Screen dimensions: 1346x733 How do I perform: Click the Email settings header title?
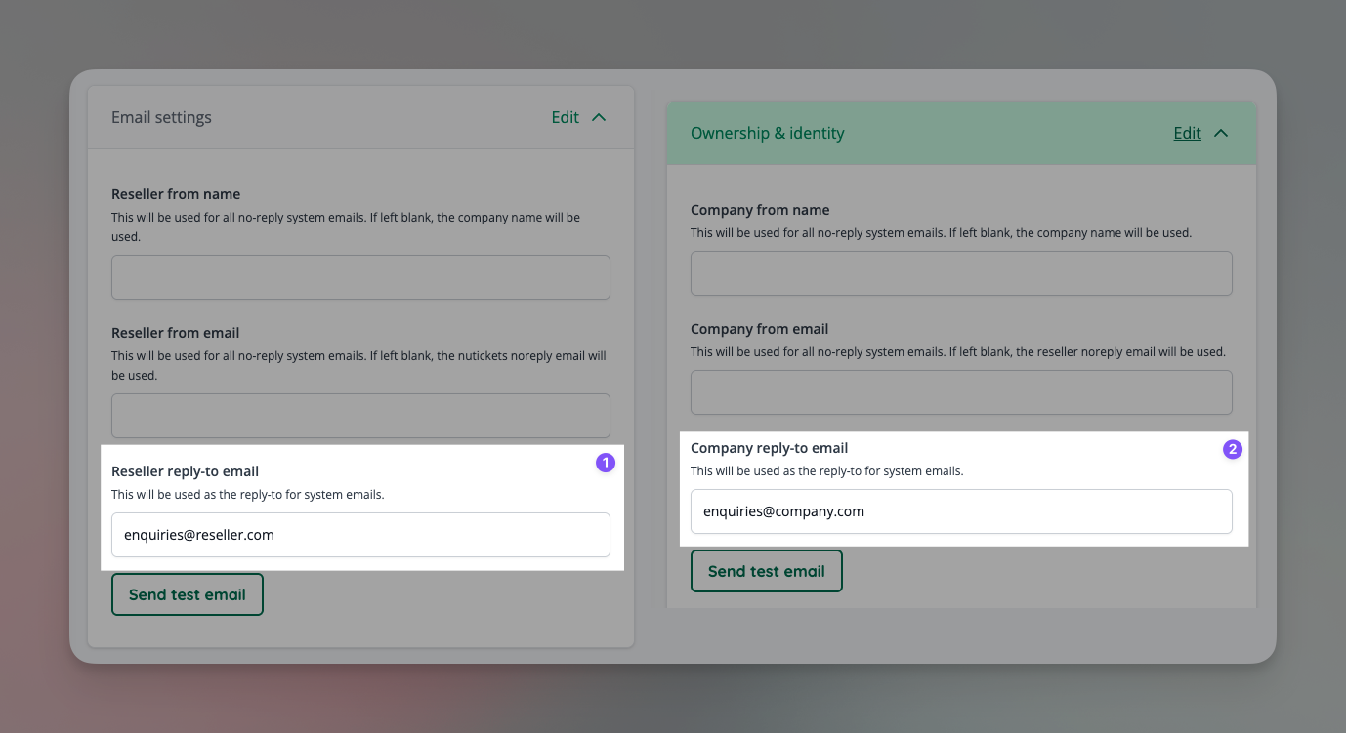[x=161, y=117]
